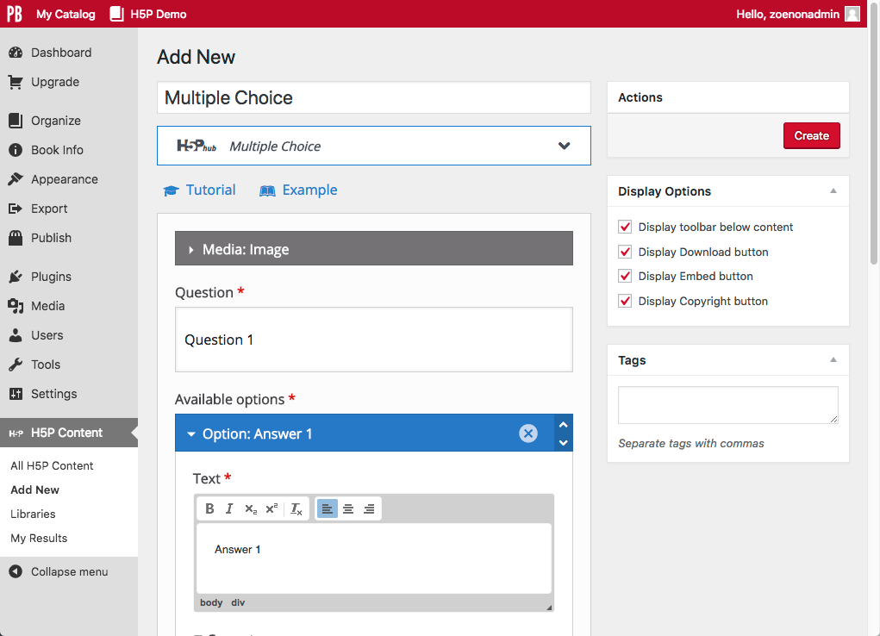Open the H5P hub content type dropdown
880x636 pixels.
pos(374,146)
